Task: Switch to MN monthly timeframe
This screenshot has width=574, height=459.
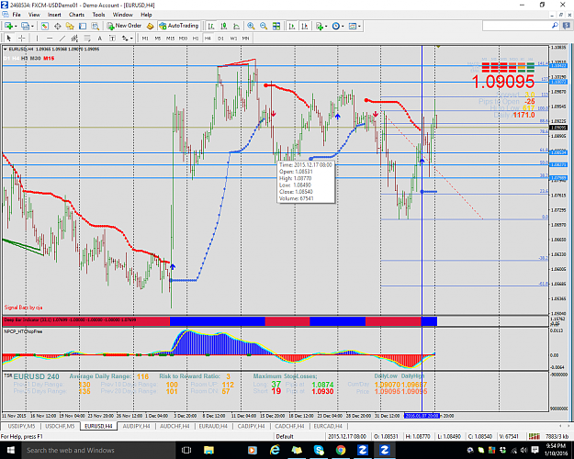Action: point(245,38)
